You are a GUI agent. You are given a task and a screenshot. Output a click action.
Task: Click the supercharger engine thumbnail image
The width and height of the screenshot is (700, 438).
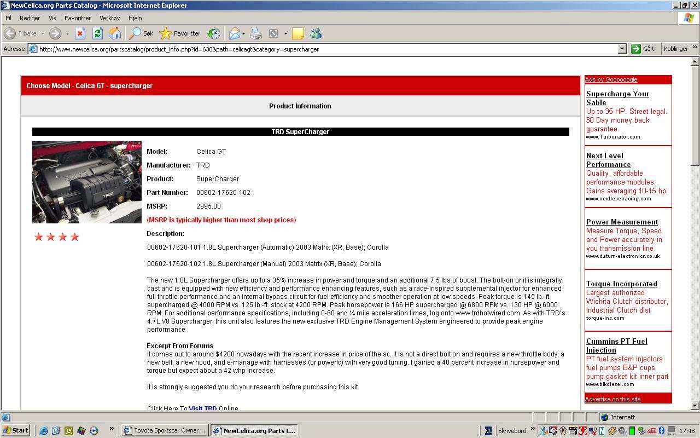pyautogui.click(x=86, y=182)
